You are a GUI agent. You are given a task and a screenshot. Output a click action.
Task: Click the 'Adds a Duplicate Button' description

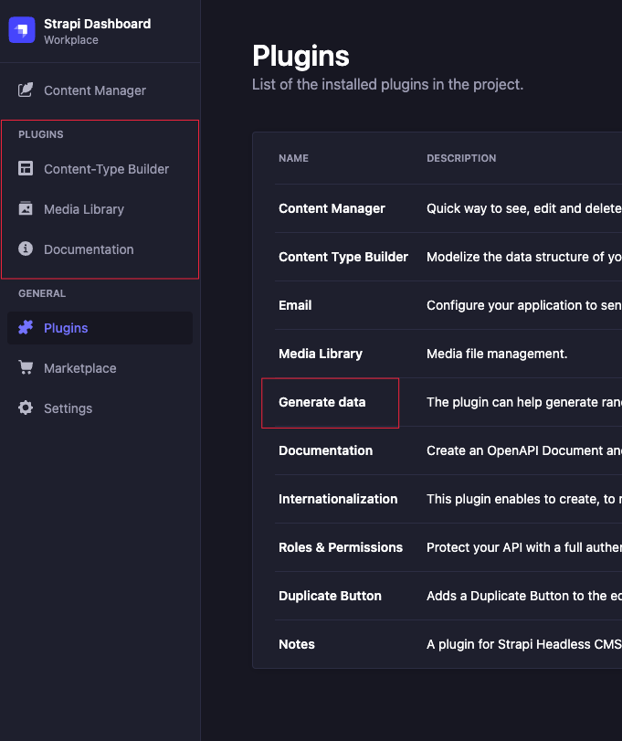click(x=524, y=596)
